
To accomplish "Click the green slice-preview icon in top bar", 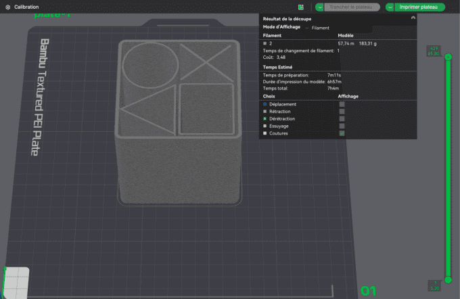I will [300, 7].
